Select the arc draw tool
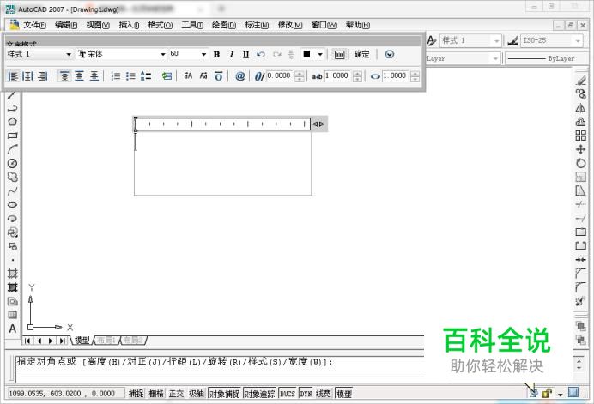 13,149
